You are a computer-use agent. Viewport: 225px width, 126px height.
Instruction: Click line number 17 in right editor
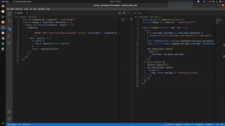[137, 62]
